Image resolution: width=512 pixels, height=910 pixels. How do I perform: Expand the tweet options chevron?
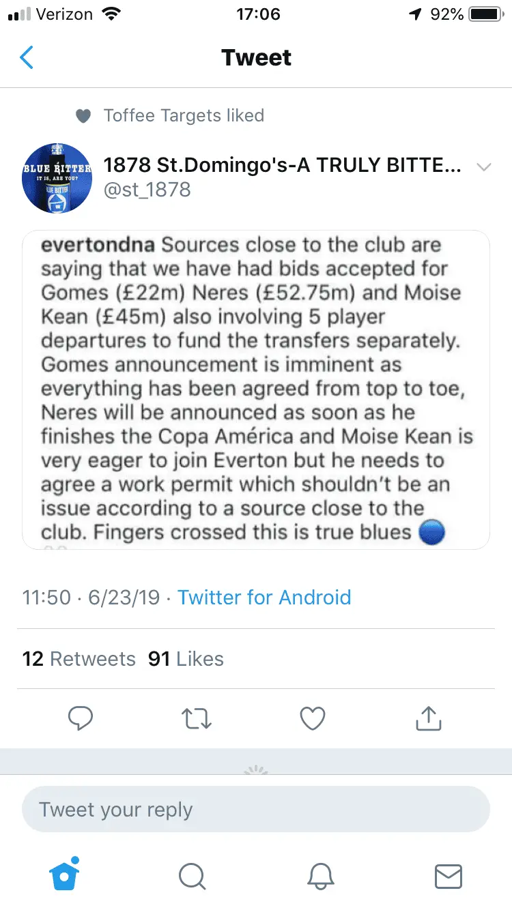click(x=483, y=167)
